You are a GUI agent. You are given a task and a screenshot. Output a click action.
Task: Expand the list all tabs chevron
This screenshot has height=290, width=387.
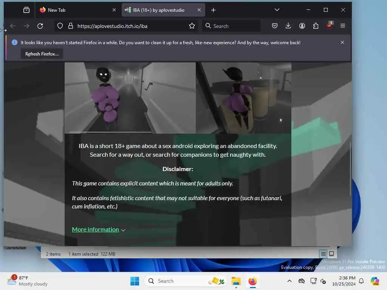tap(277, 10)
